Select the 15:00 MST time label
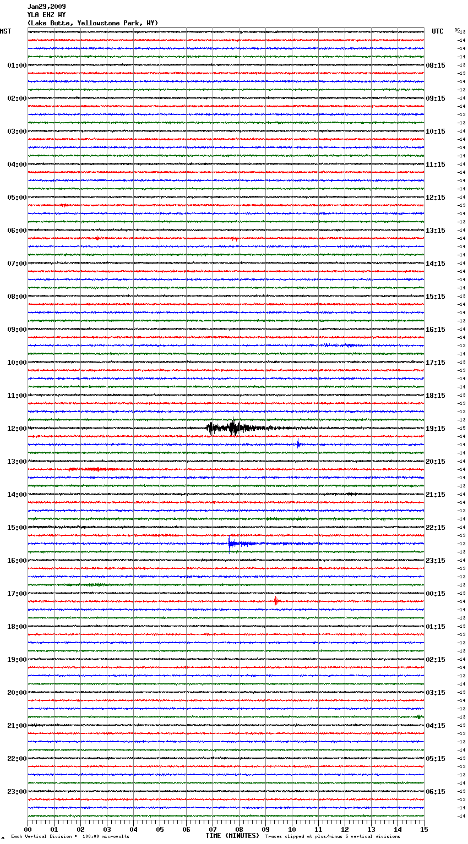Viewport: 468px width, 844px height. pyautogui.click(x=17, y=528)
